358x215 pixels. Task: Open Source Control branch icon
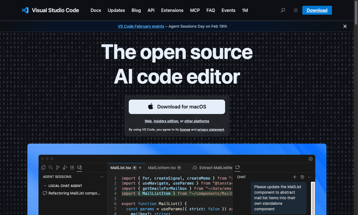click(58, 167)
